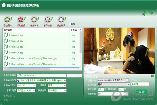Select the row D:\demo\1.jpg
This screenshot has width=157, height=105.
click(41, 35)
